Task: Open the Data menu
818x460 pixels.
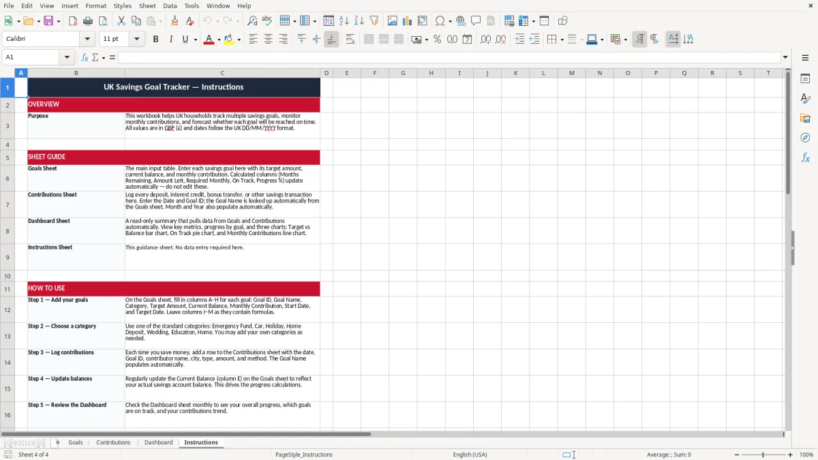Action: pos(170,5)
